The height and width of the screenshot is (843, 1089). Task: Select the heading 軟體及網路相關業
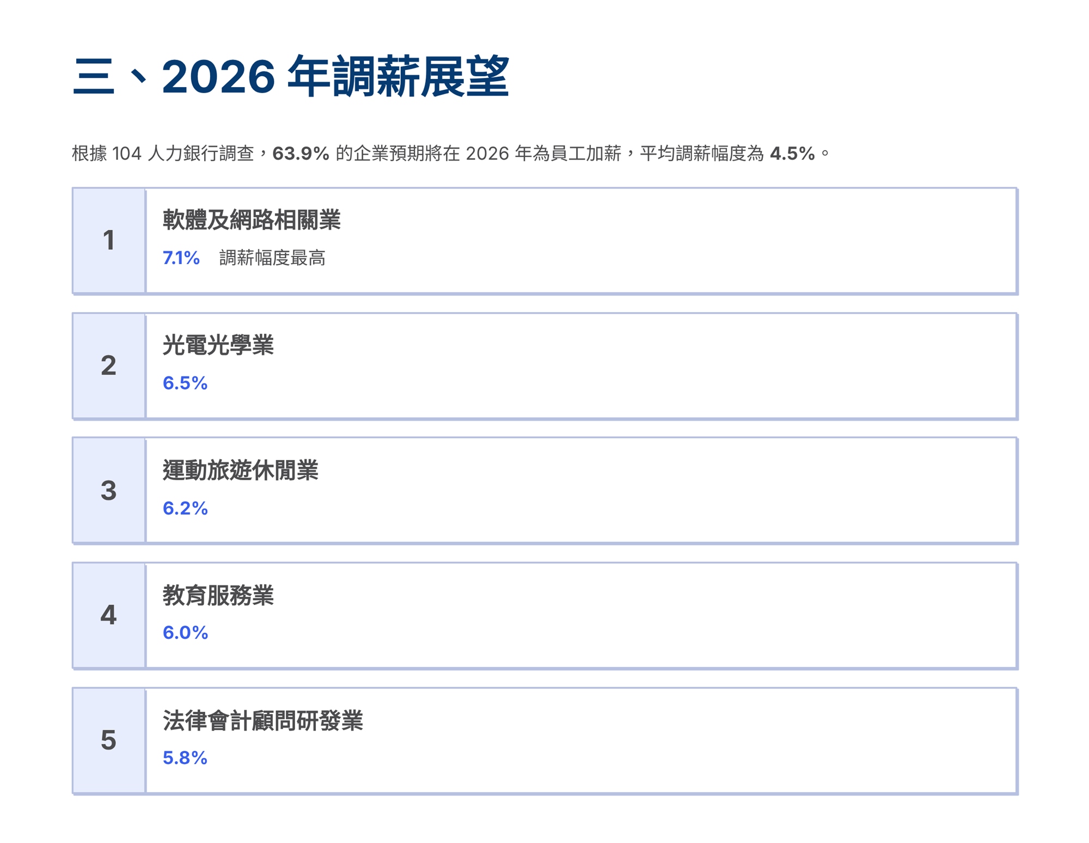pos(252,220)
